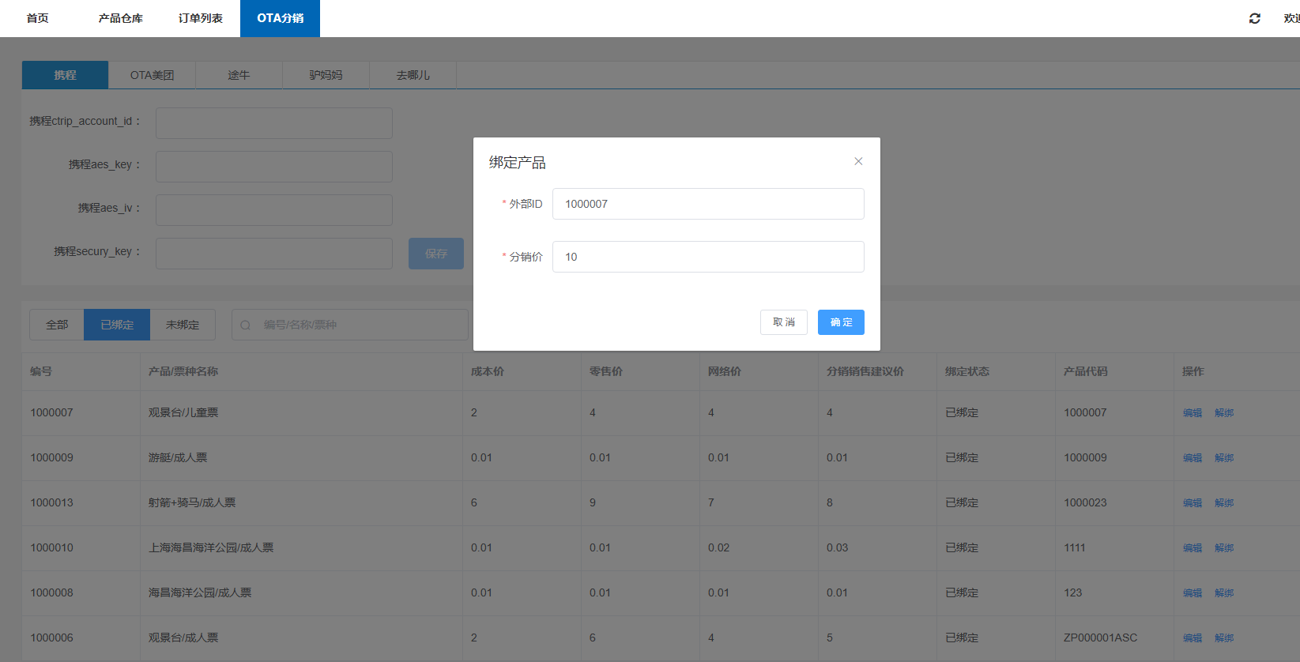Click 编辑 link for product 1000007

(1192, 413)
